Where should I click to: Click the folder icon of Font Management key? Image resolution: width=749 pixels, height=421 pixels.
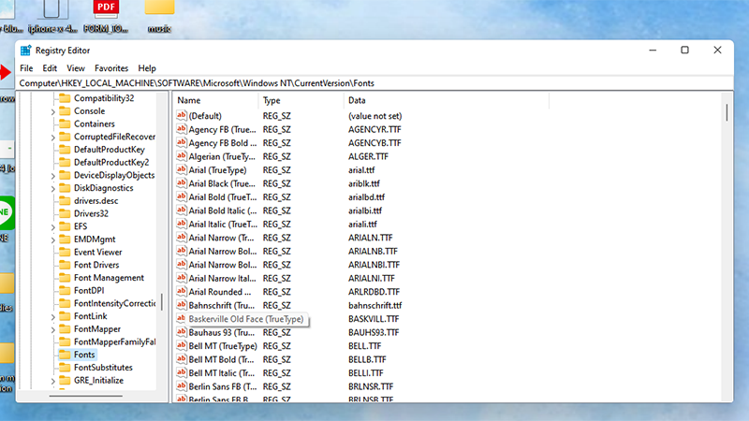(65, 278)
